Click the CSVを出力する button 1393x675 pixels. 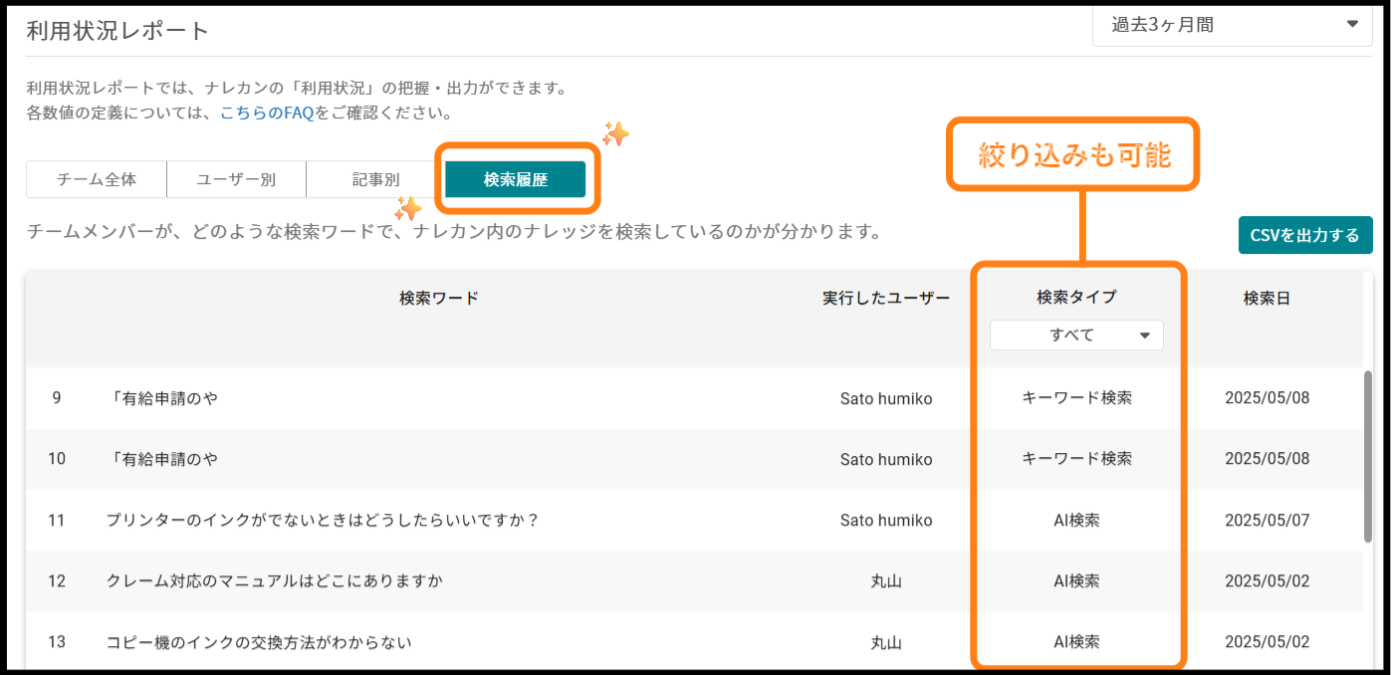tap(1305, 235)
